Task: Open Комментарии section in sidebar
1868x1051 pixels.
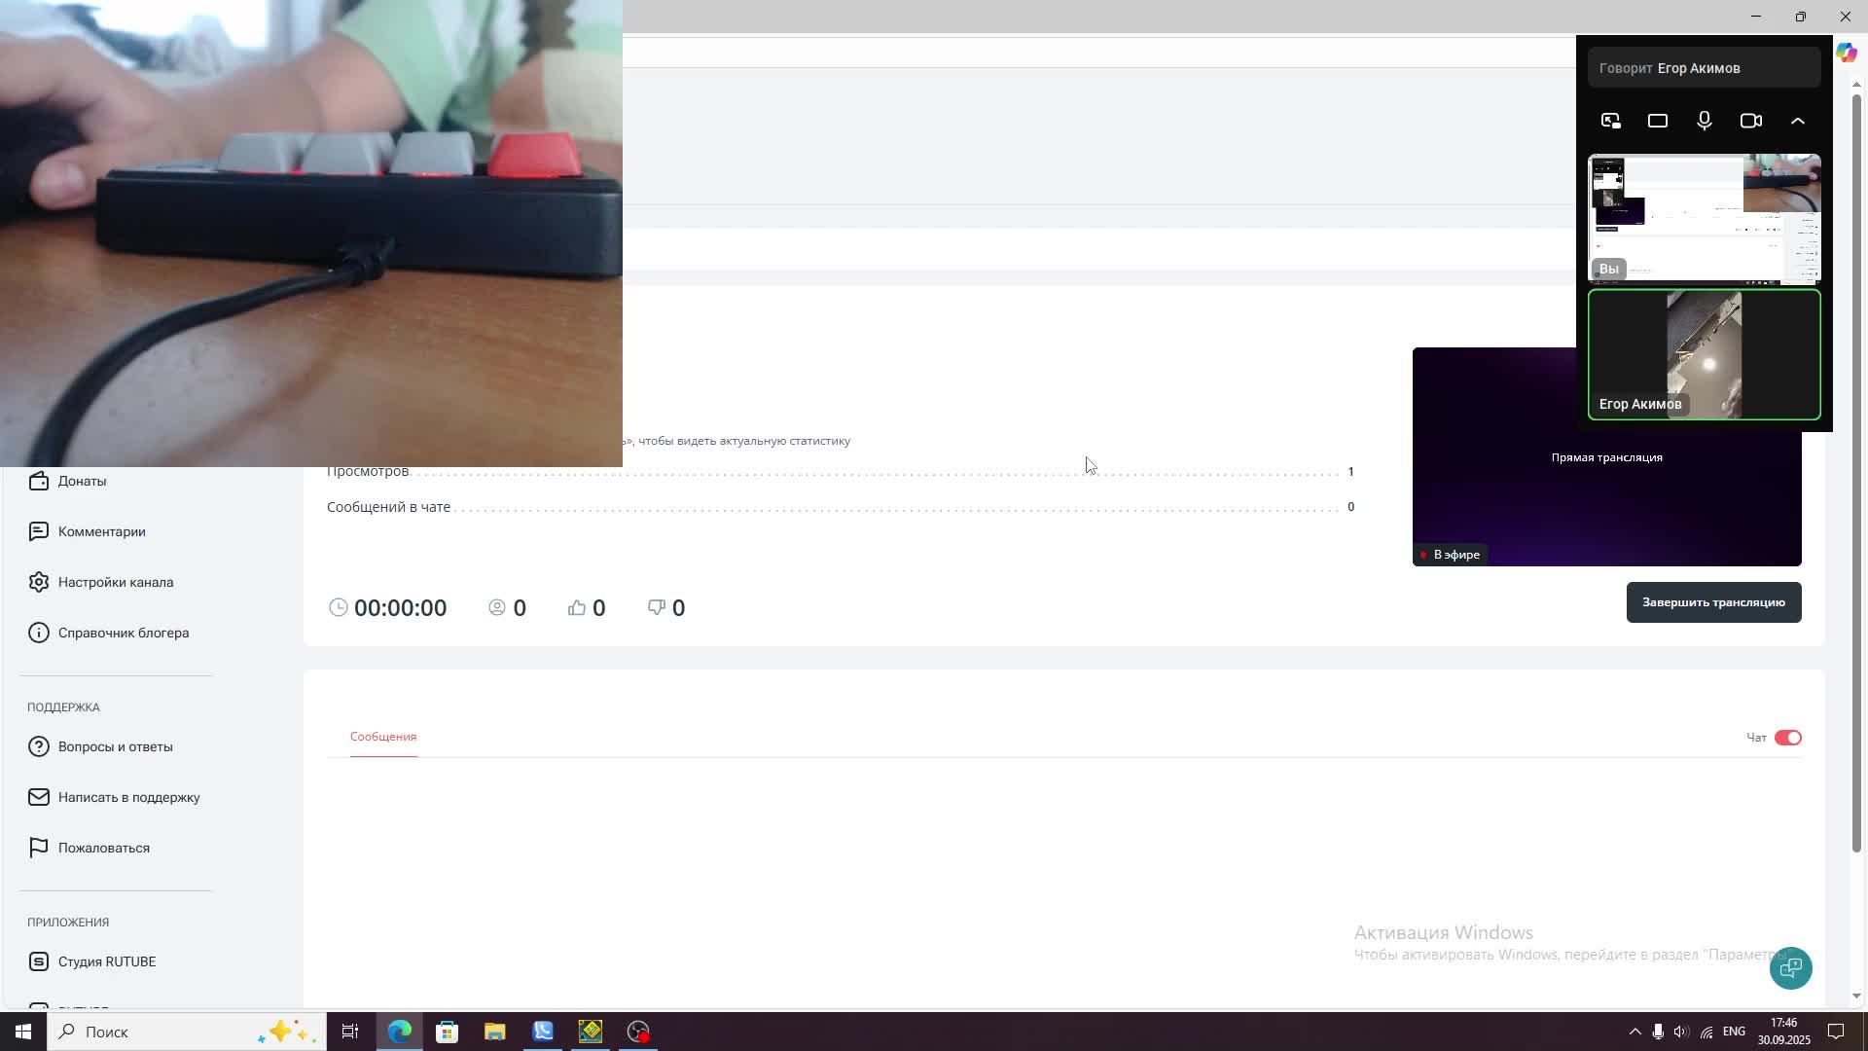Action: (x=101, y=531)
